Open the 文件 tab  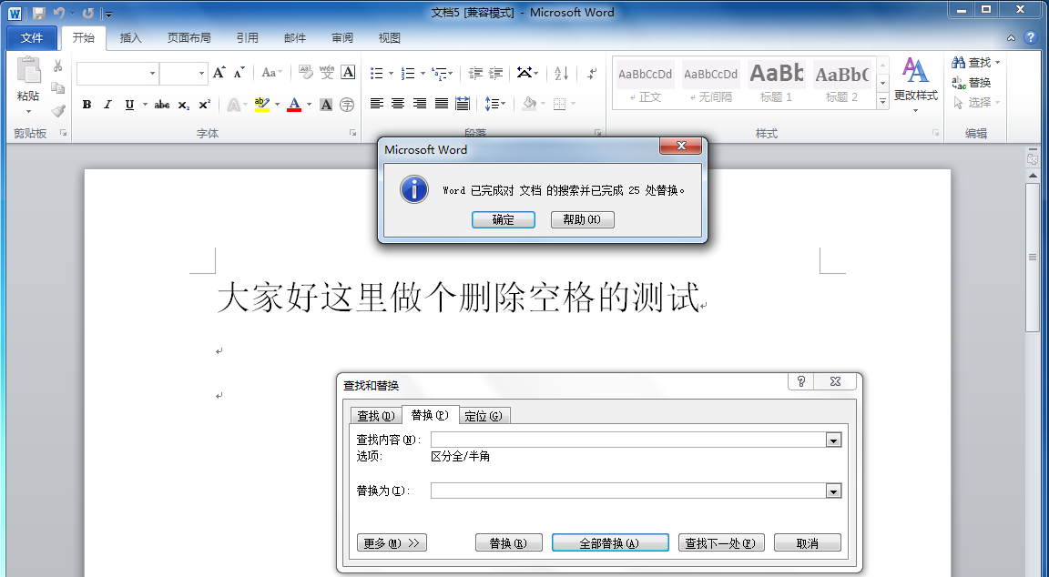pos(32,38)
